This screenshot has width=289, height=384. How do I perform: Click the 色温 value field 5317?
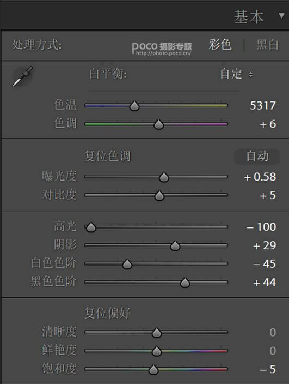tap(263, 106)
